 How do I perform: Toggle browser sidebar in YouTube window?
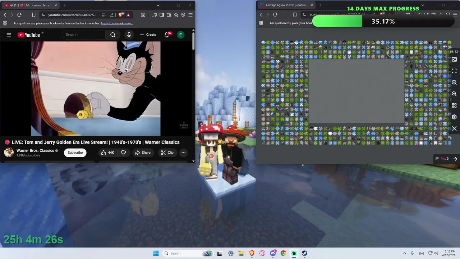pos(162,15)
